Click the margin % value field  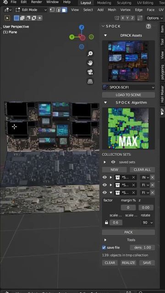(x=128, y=207)
